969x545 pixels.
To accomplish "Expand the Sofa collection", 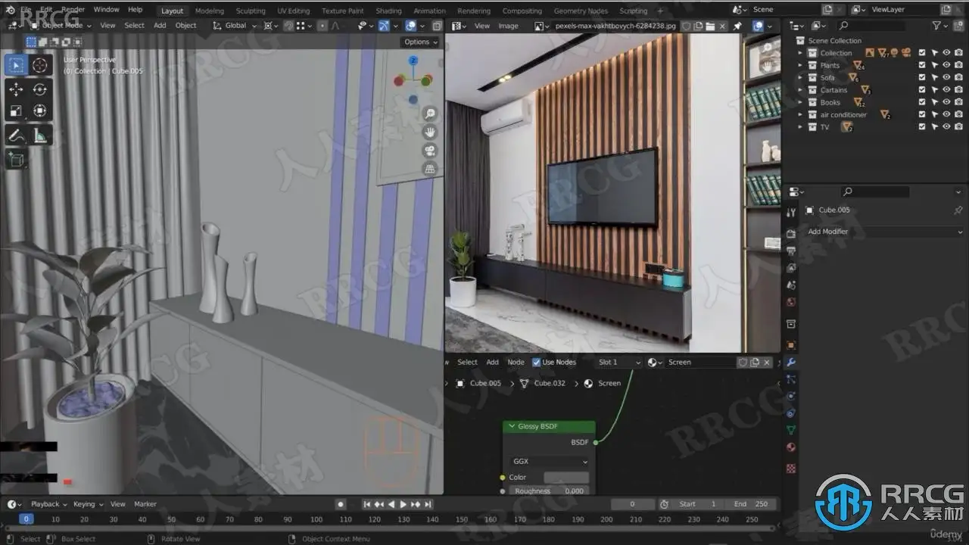I will 800,77.
